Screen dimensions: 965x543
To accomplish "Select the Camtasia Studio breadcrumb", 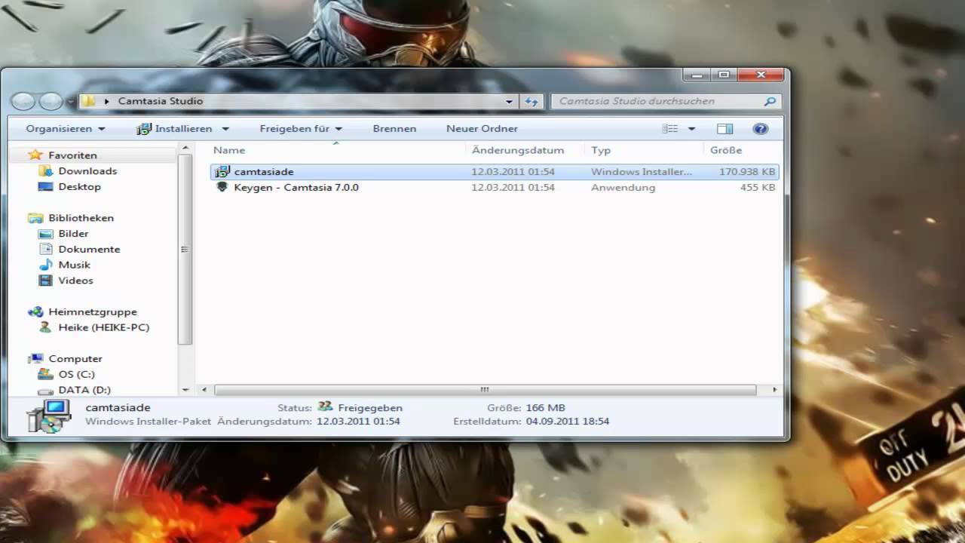I will [161, 101].
